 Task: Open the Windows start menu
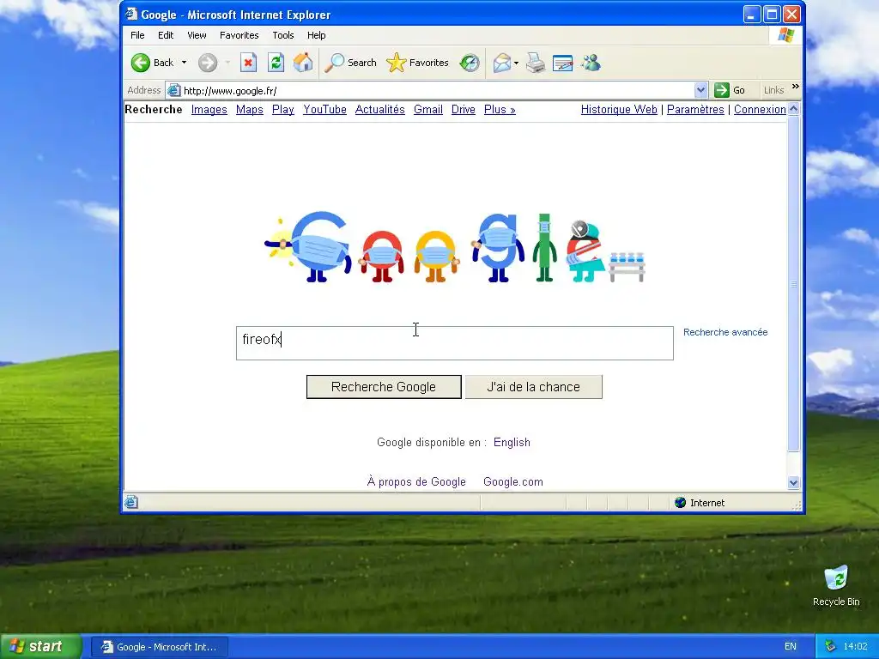point(41,646)
